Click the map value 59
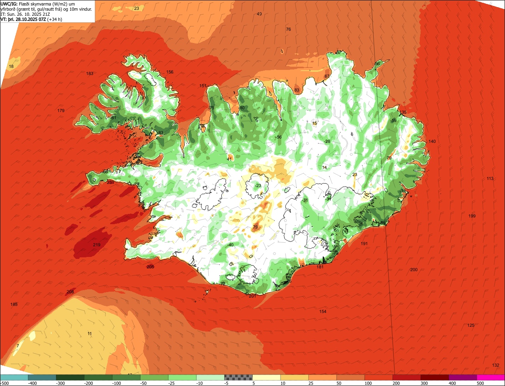The height and width of the screenshot is (386, 505). (394, 120)
